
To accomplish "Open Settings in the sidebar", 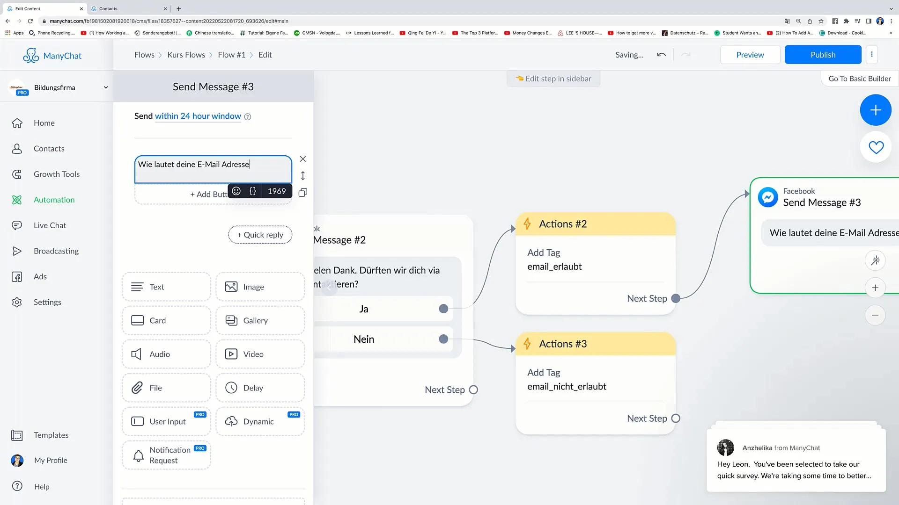I will point(47,303).
